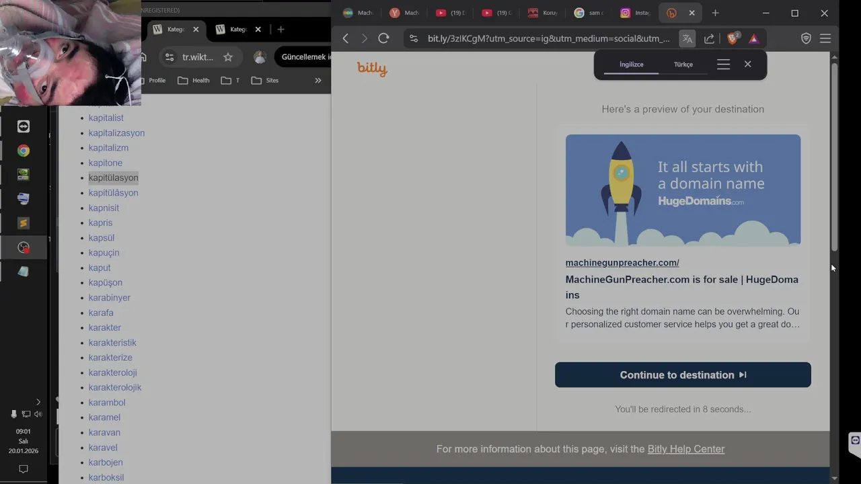861x484 pixels.
Task: Expand hidden system tray icons
Action: coord(38,402)
